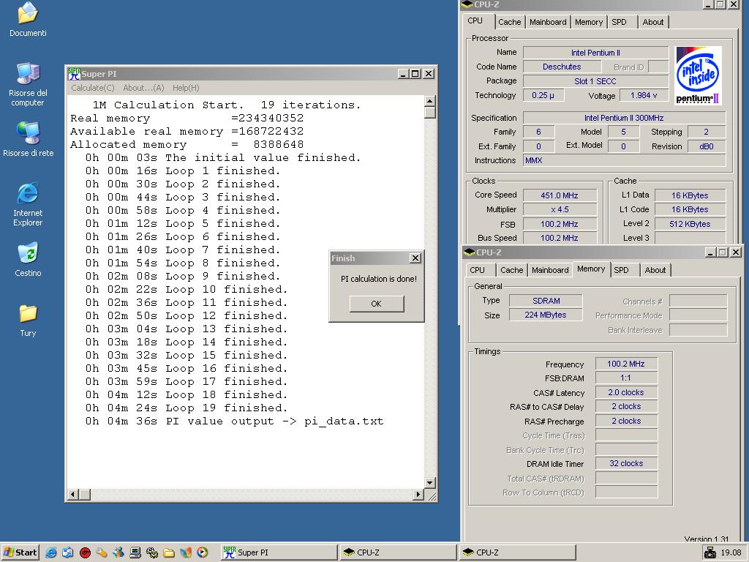Select the Memory tab in the lower CPU-Z window
The image size is (749, 562).
[x=591, y=269]
